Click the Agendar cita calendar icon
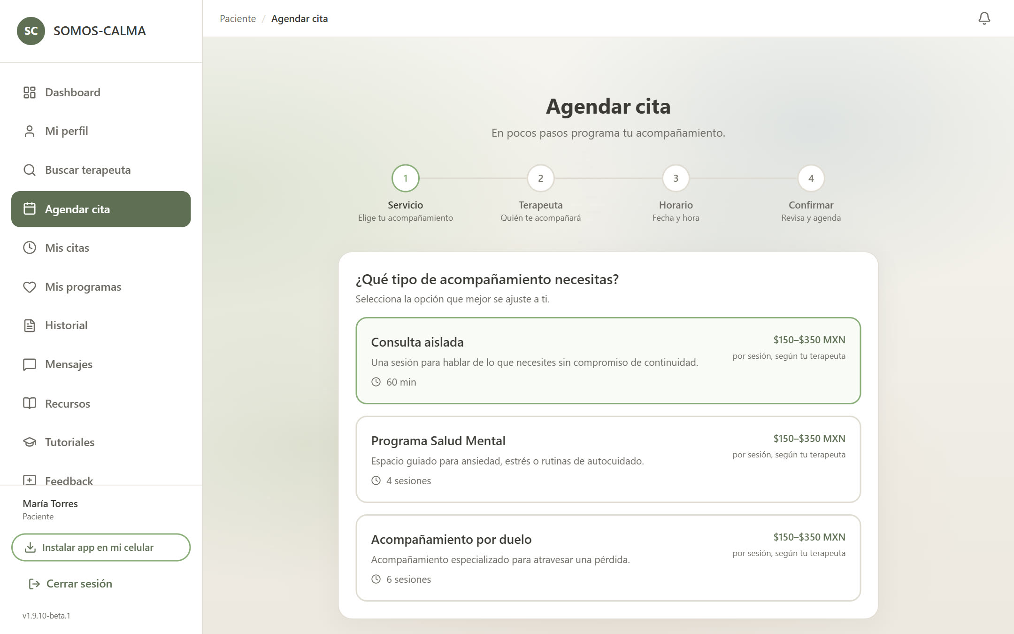This screenshot has width=1014, height=634. [30, 209]
